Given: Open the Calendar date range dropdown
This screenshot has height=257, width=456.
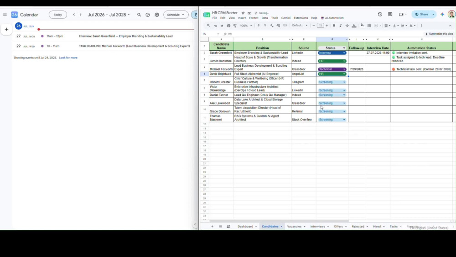Looking at the screenshot, I should coord(109,15).
